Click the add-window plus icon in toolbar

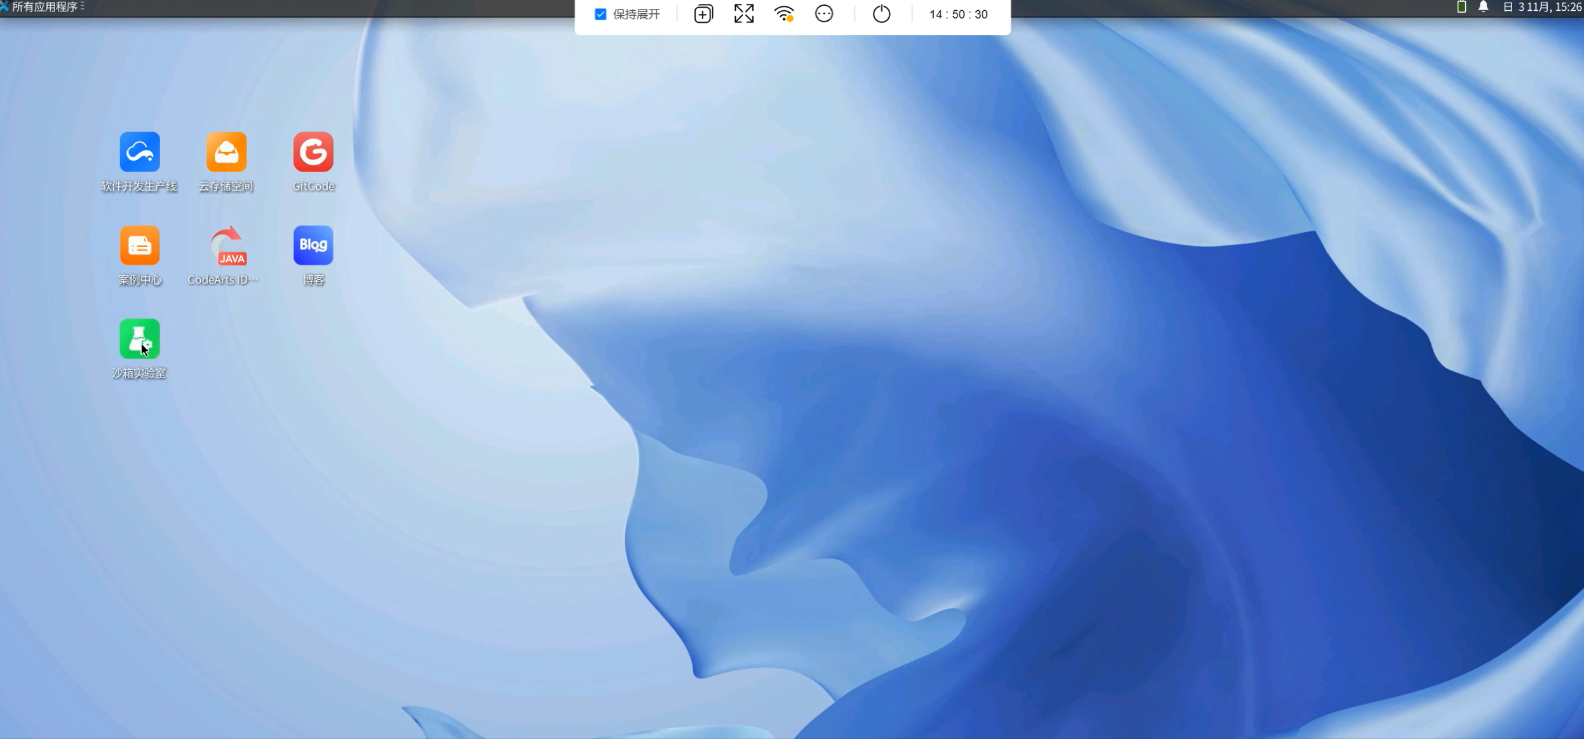703,14
